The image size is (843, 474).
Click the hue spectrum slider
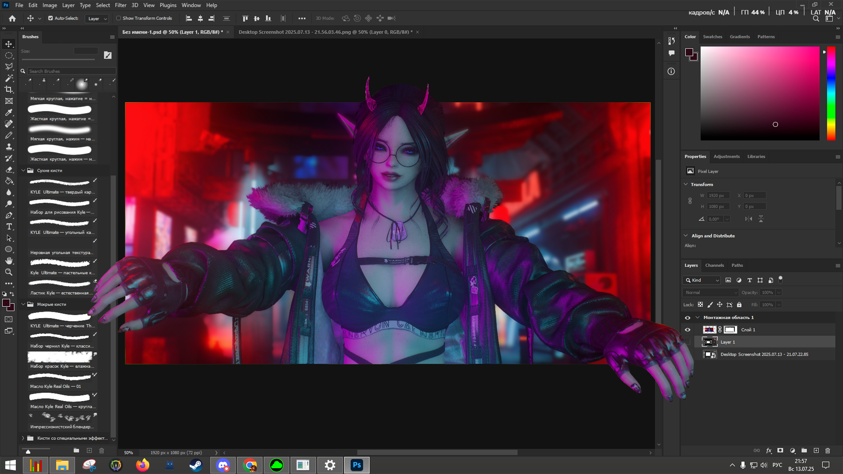831,93
